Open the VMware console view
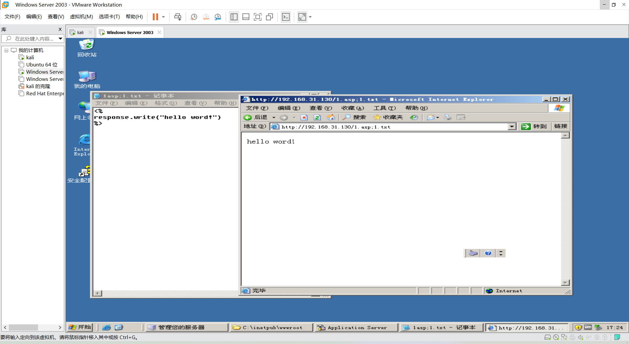 click(x=286, y=17)
